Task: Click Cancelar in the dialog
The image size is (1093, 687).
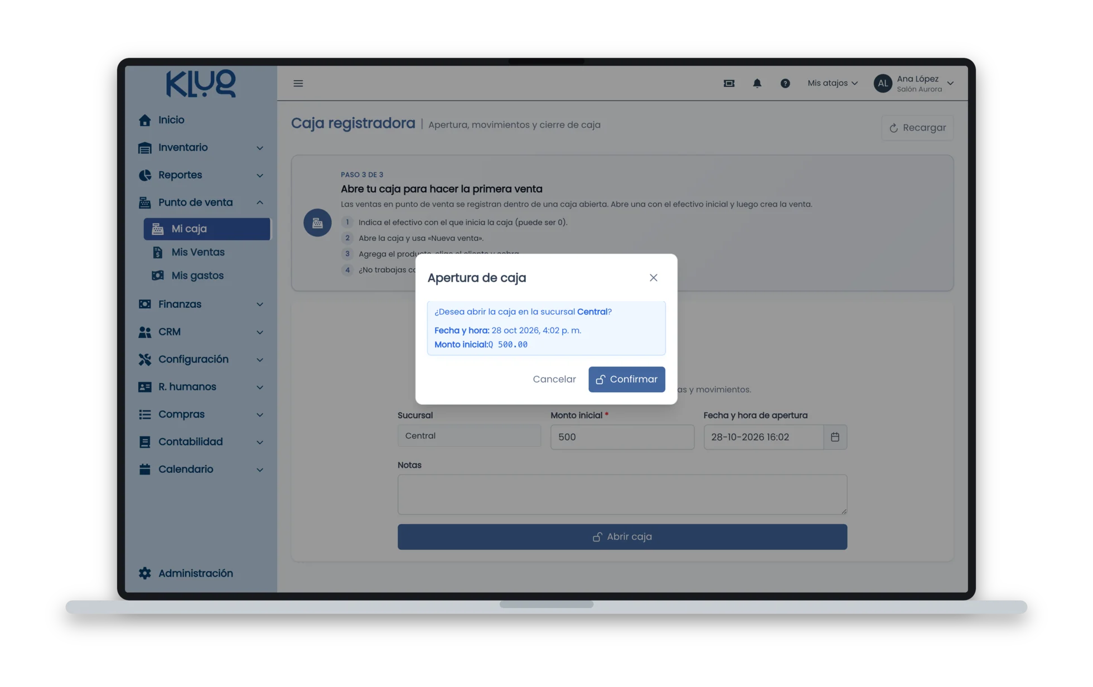Action: point(554,379)
